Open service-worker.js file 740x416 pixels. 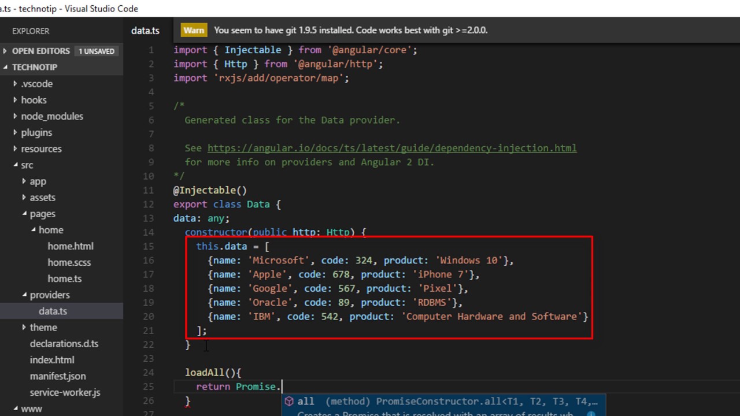pos(65,392)
